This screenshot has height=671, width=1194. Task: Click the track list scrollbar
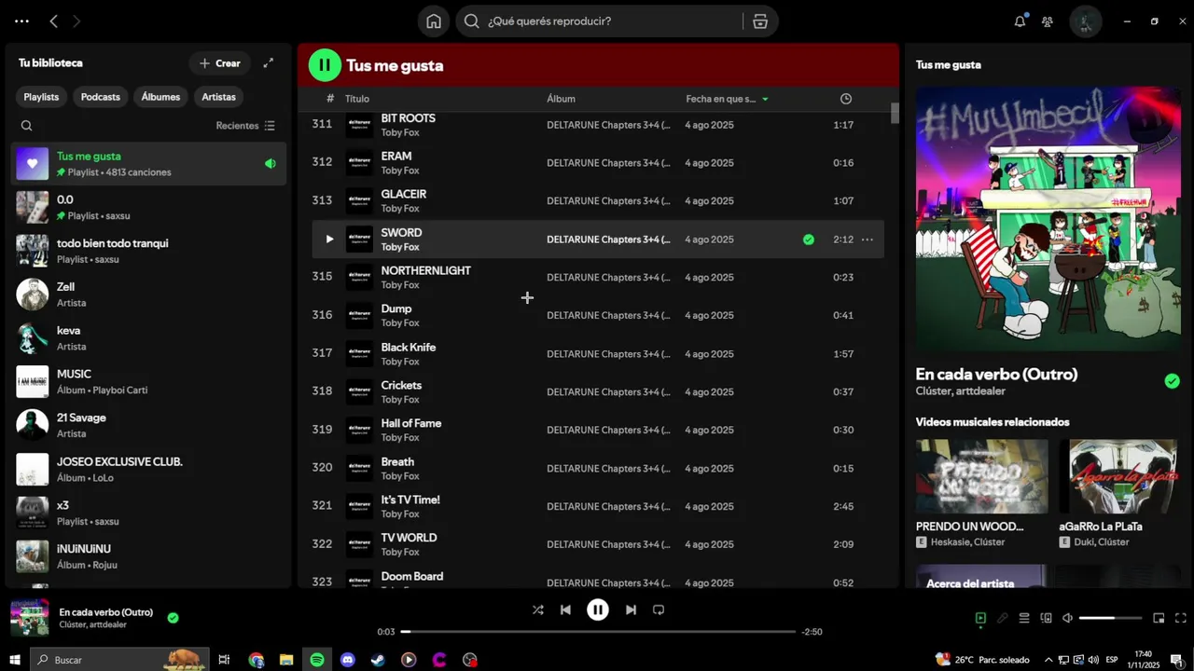895,113
